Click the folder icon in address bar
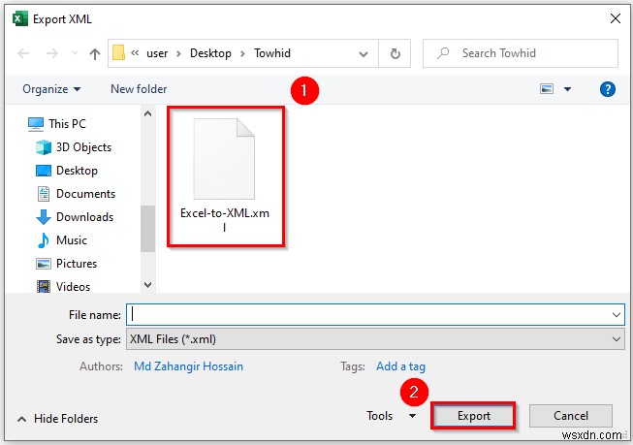 click(x=118, y=52)
